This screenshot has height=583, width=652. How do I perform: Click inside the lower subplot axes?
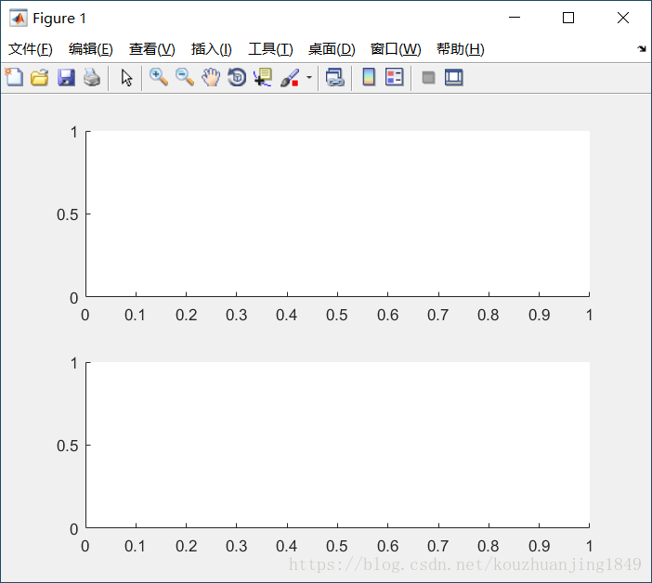coord(338,445)
